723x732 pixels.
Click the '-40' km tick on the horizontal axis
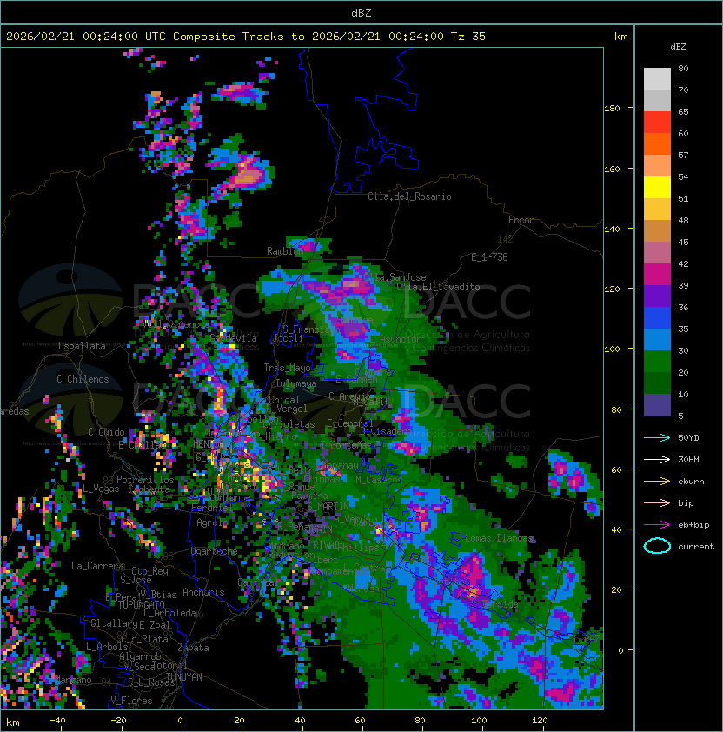pyautogui.click(x=58, y=721)
